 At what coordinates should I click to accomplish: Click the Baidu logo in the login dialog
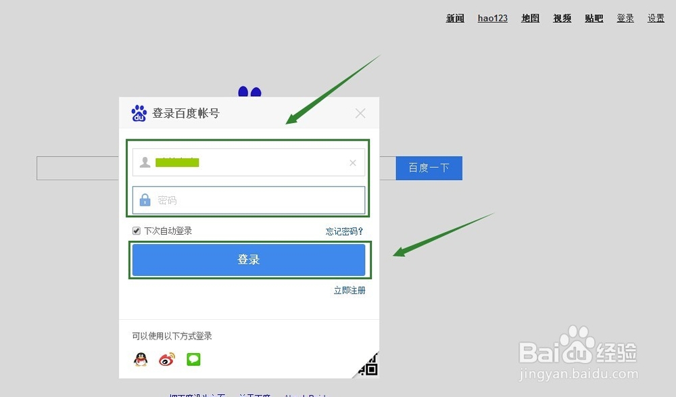tap(138, 113)
